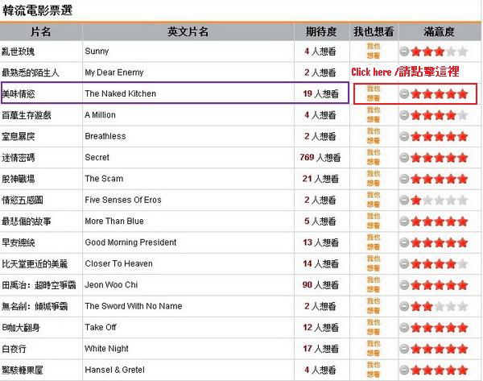Click the first red star for White Night

[416, 349]
